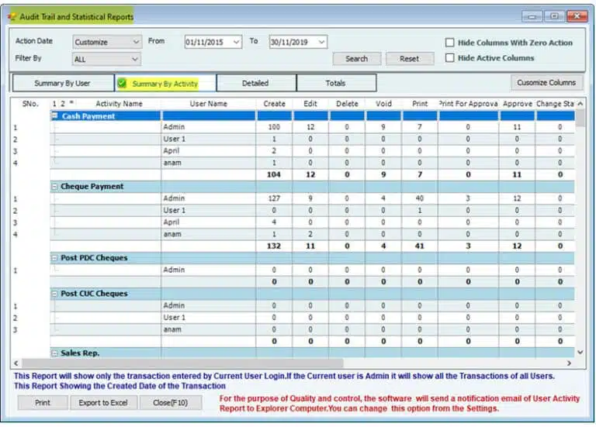Enable Hide Columns With Zero Action
Viewport: 596px width, 427px height.
(x=450, y=43)
